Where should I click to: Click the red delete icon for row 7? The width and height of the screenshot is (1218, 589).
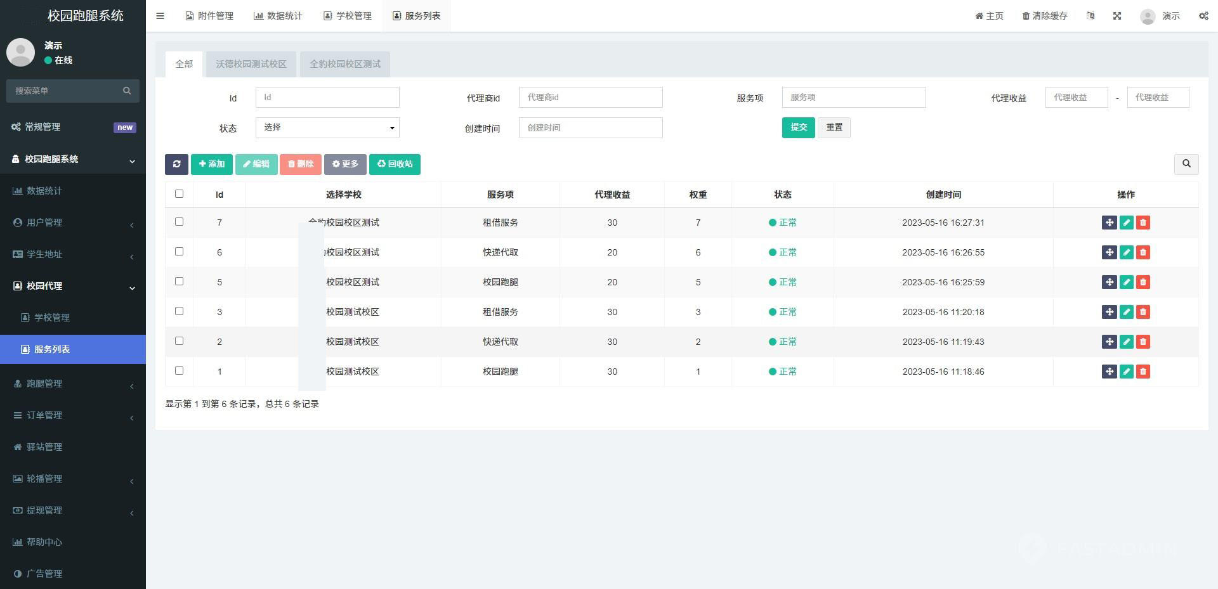point(1143,223)
